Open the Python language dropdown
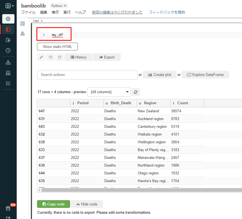 [x=59, y=6]
